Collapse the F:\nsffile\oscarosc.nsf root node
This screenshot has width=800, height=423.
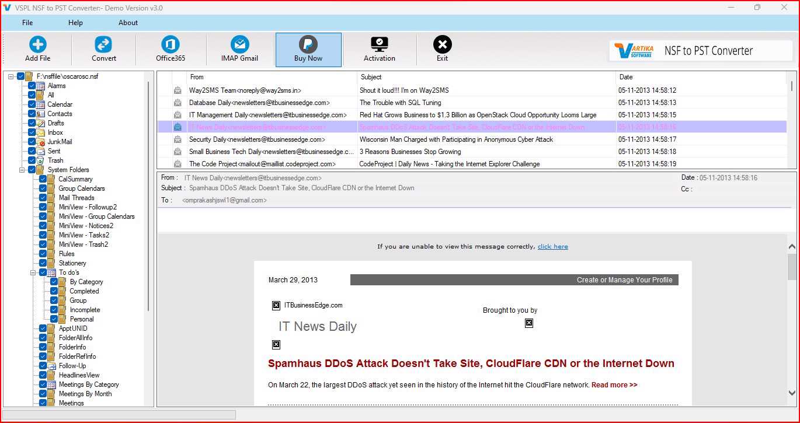[11, 76]
